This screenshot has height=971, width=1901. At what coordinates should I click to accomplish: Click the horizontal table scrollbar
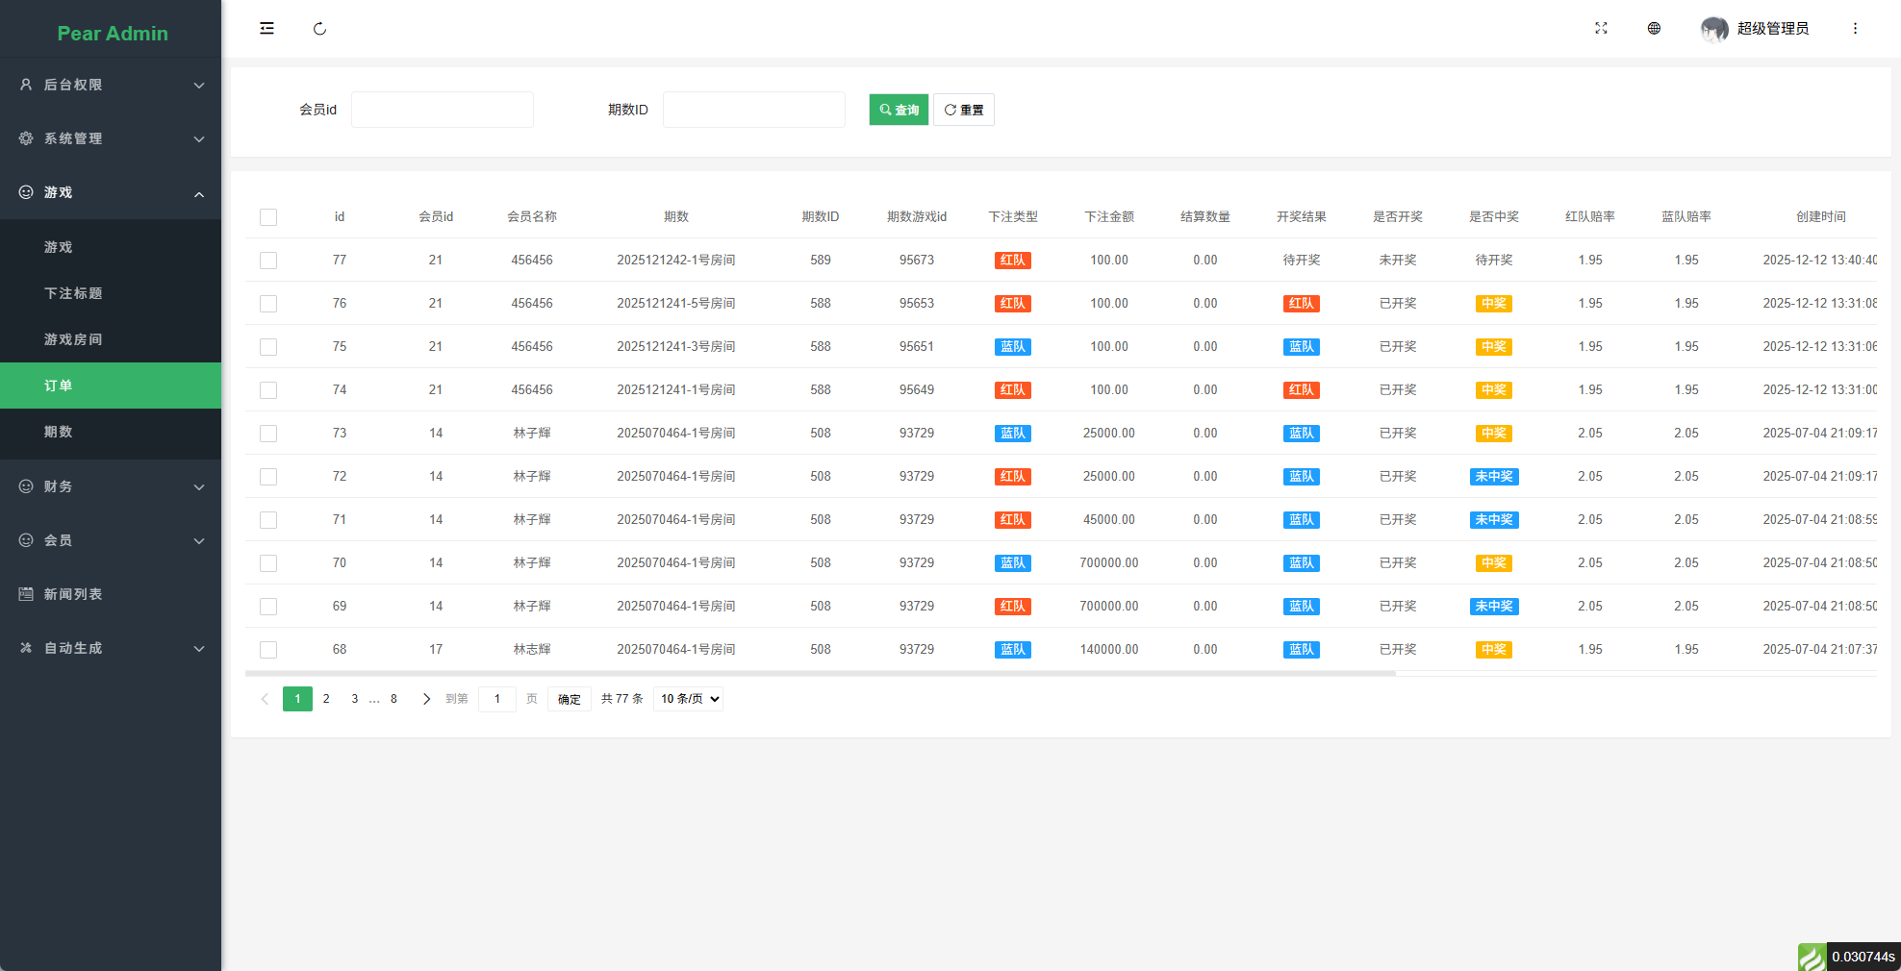pyautogui.click(x=820, y=674)
